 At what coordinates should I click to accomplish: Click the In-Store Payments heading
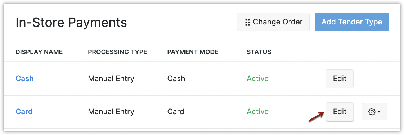[71, 22]
